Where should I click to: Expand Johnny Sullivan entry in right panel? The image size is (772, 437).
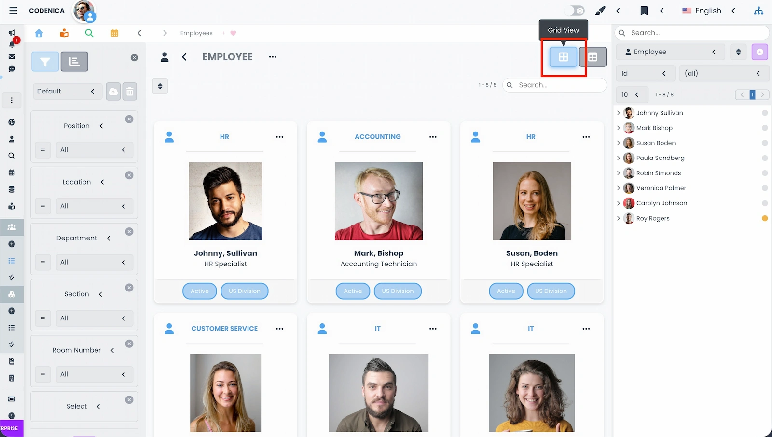619,113
